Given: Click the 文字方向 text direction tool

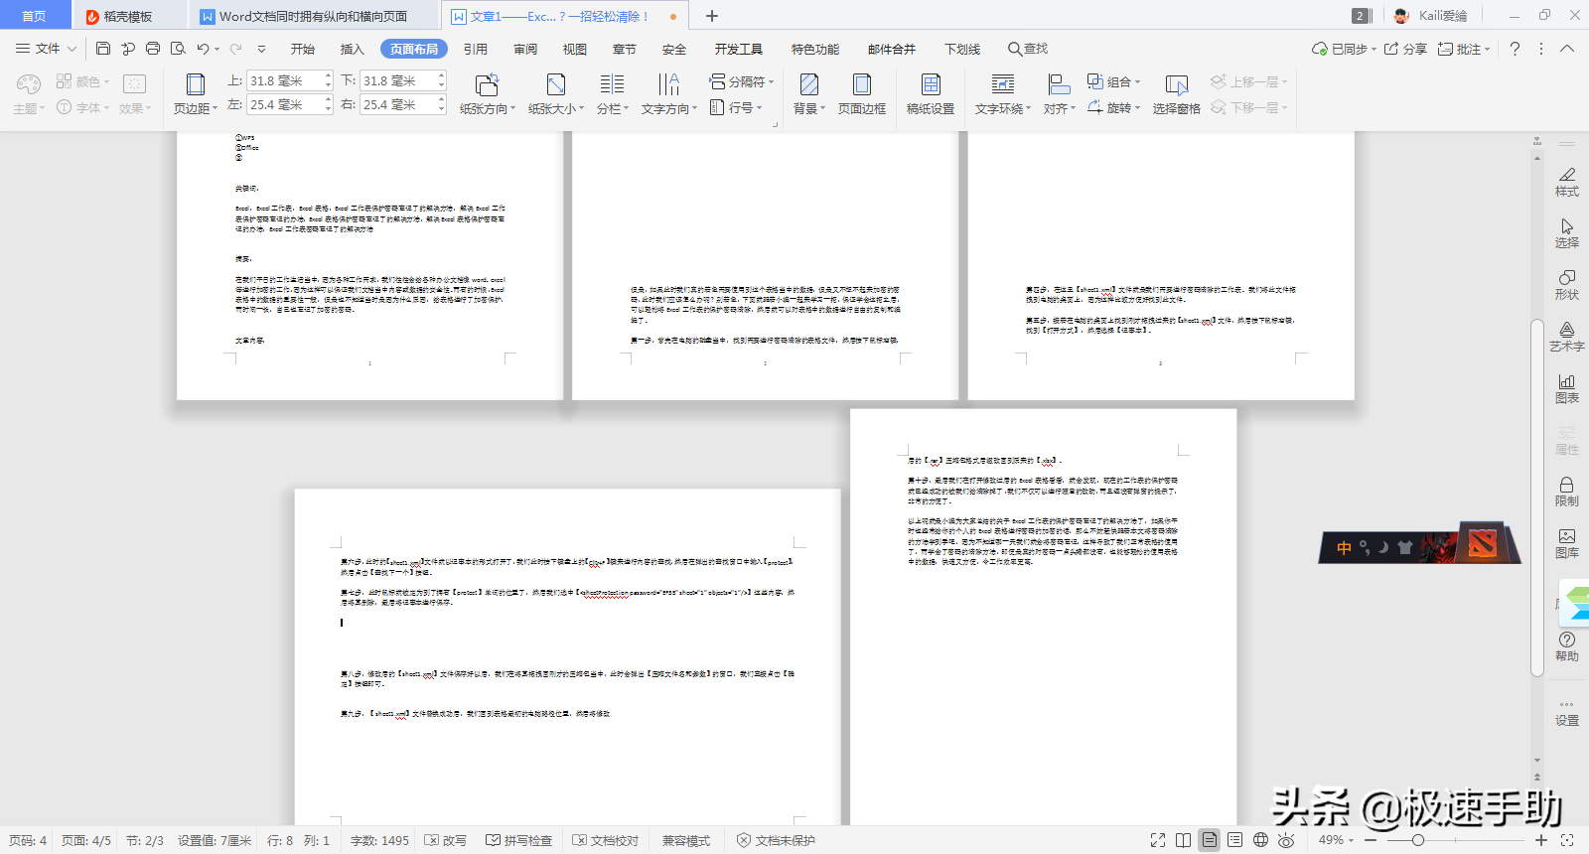Looking at the screenshot, I should 669,94.
